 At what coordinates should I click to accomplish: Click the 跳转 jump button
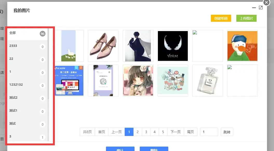click(x=227, y=132)
